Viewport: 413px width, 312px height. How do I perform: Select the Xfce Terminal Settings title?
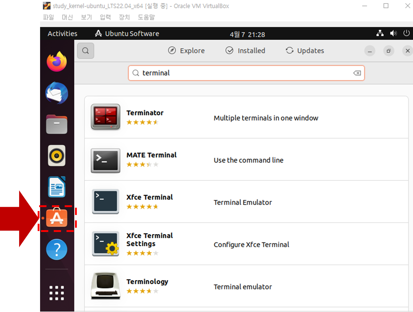tap(149, 240)
